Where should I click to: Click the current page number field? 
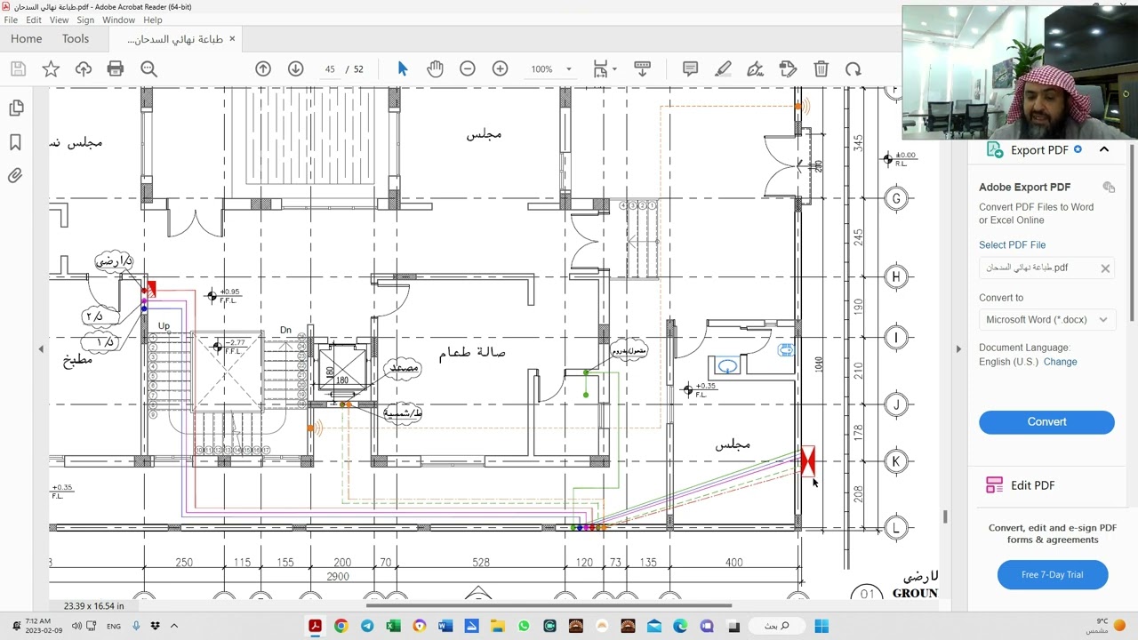click(x=330, y=69)
